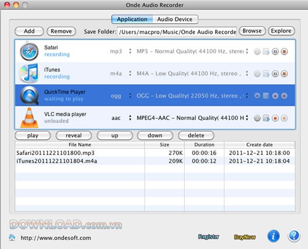Click the export file icon in iTunes row
The image size is (308, 249).
pyautogui.click(x=266, y=74)
